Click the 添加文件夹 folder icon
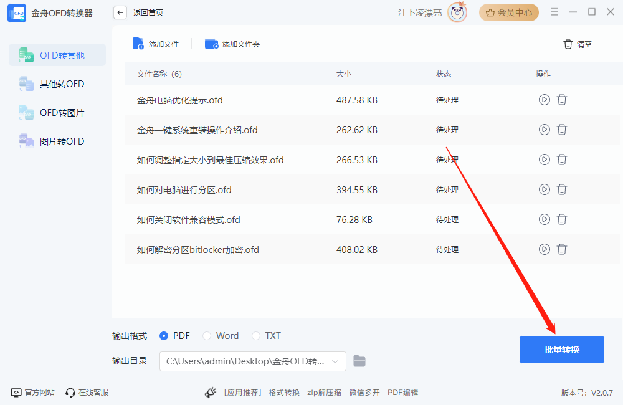Screen dimensions: 623x405 pos(211,44)
